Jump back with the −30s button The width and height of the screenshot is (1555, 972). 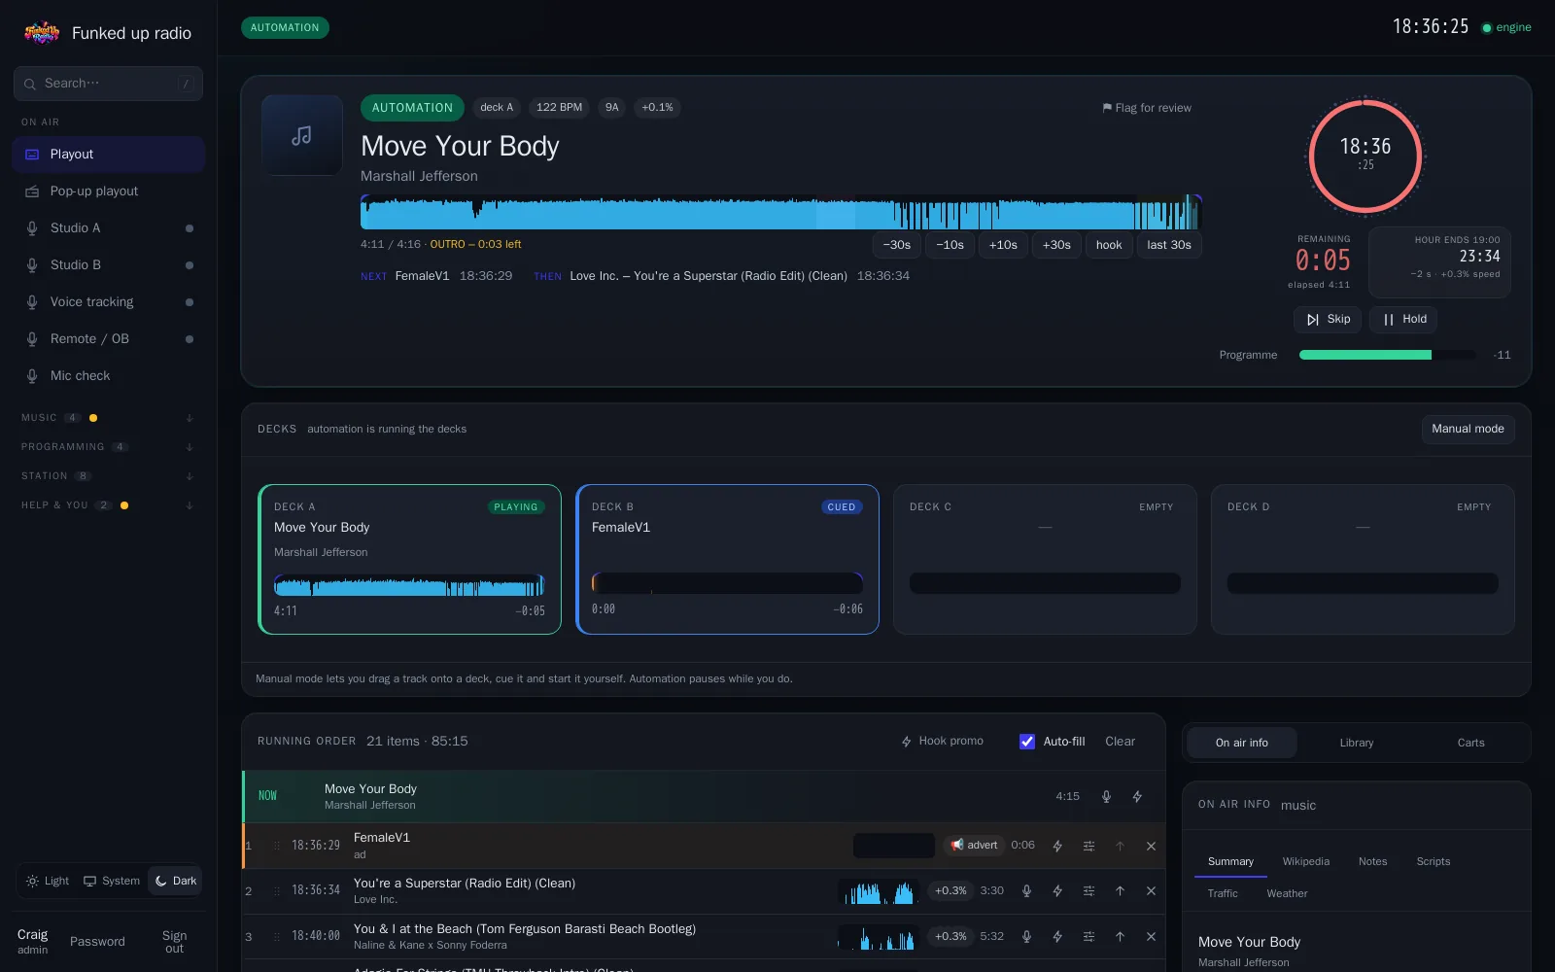pos(897,245)
